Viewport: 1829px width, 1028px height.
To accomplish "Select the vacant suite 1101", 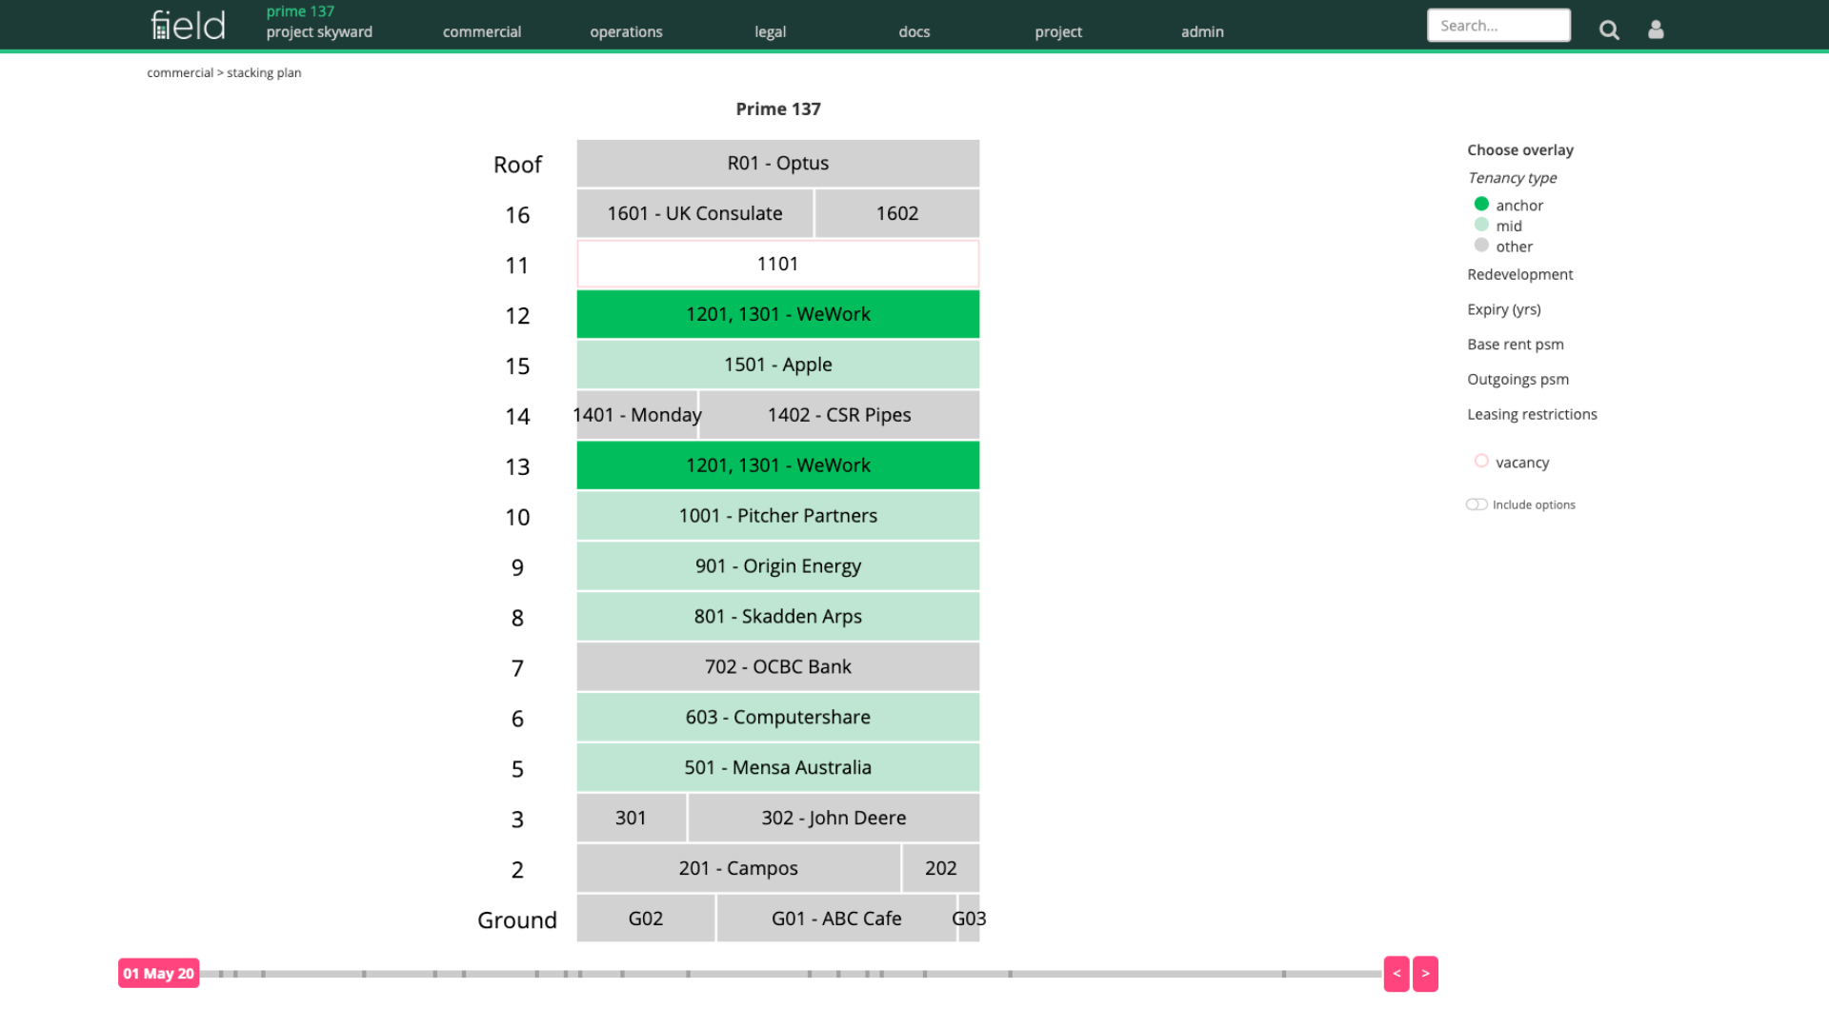I will tap(777, 264).
